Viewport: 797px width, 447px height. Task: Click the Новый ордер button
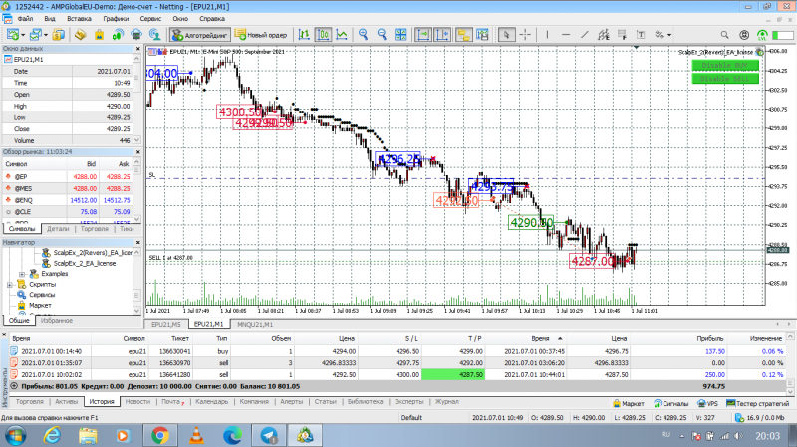[261, 35]
